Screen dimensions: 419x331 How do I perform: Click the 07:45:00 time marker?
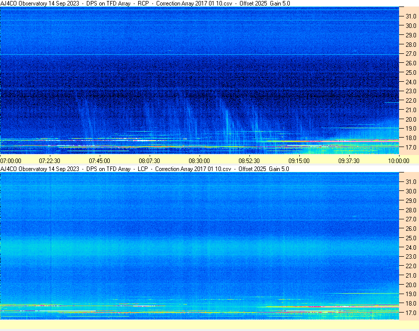tap(100, 161)
